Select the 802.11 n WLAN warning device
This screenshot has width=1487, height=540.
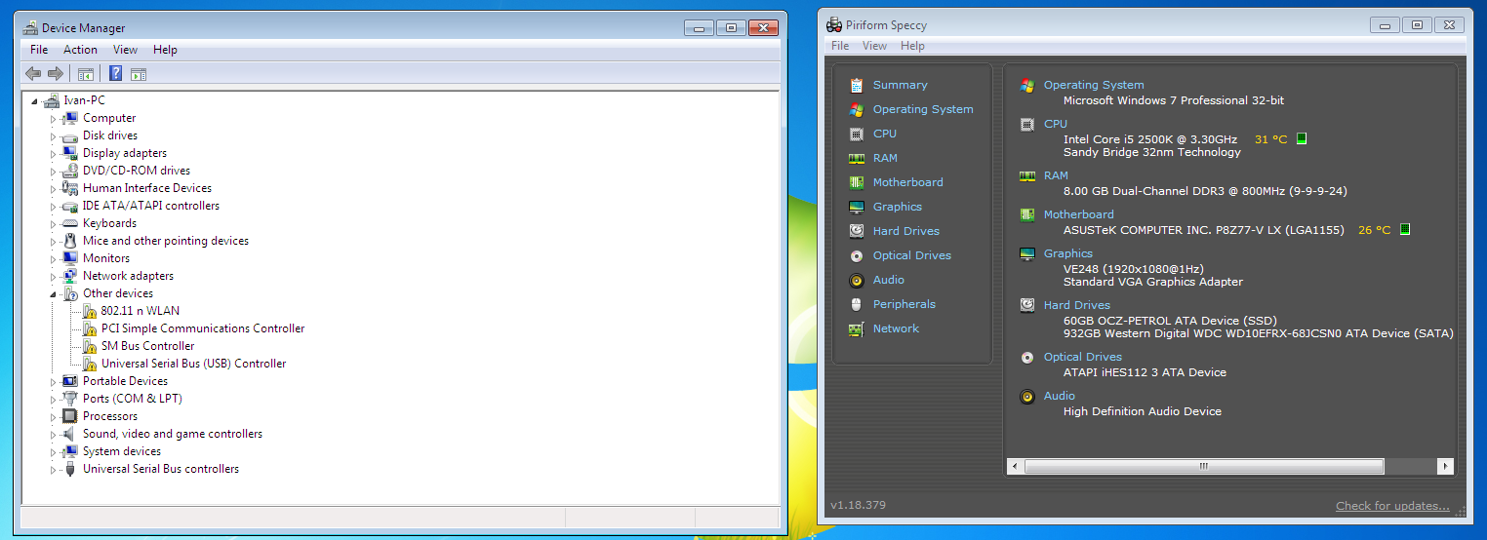click(141, 311)
